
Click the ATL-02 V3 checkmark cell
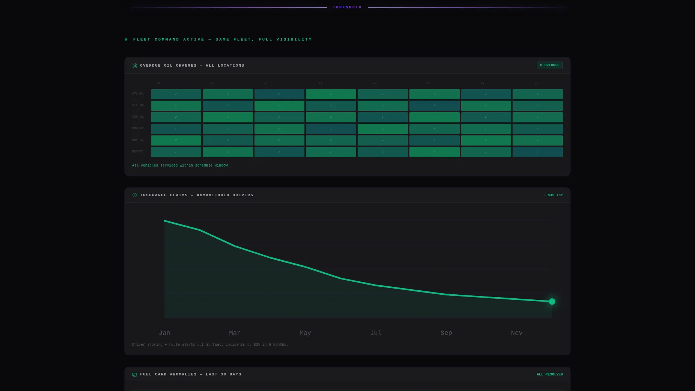click(279, 106)
